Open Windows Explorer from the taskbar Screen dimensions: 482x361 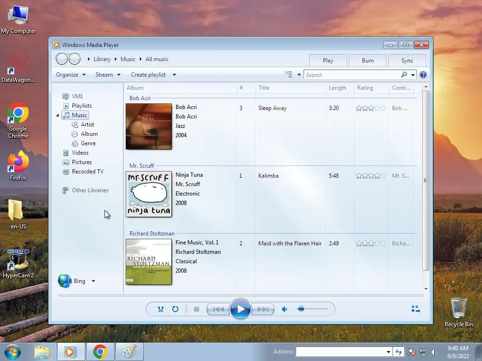point(42,352)
